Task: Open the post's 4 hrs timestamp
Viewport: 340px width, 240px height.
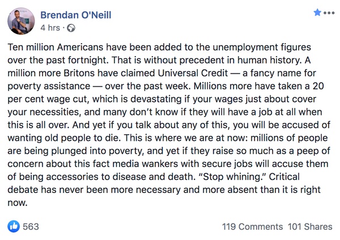Action: pos(50,28)
